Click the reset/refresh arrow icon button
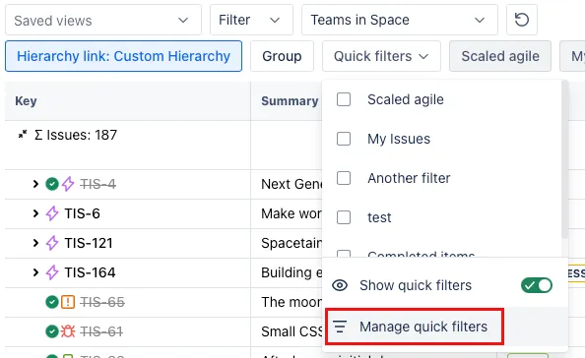 [522, 20]
